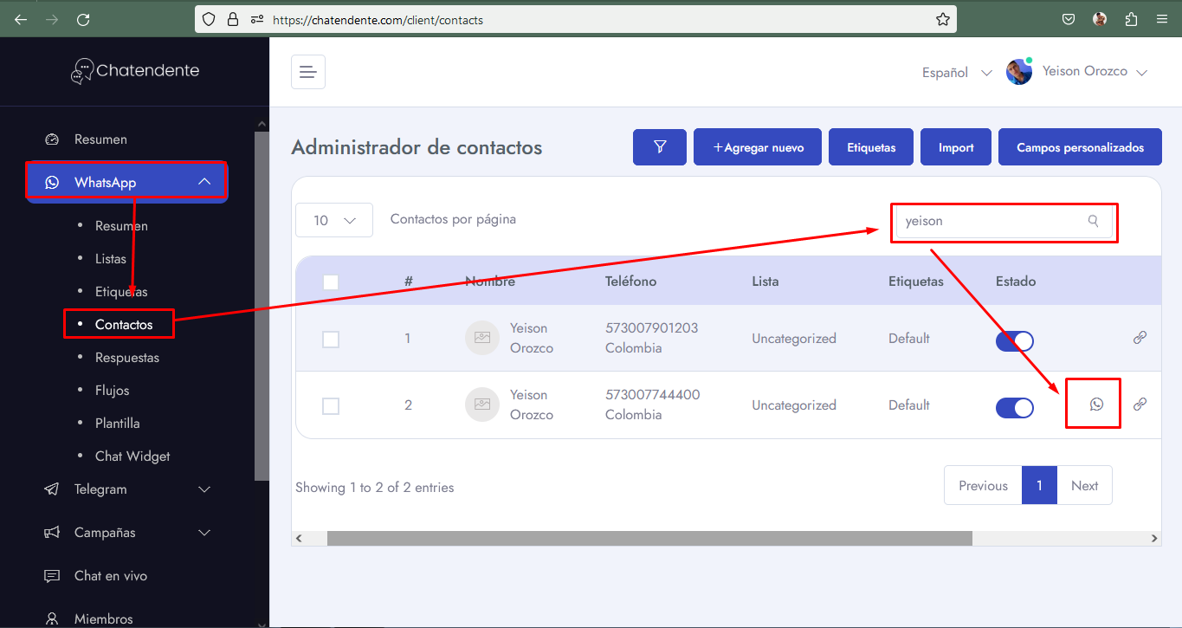Image resolution: width=1182 pixels, height=628 pixels.
Task: Open the Pocket save icon
Action: [x=1069, y=19]
